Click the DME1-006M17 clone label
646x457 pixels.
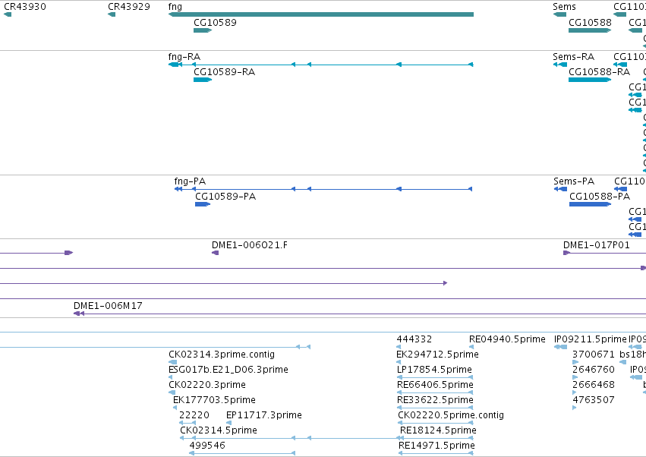pyautogui.click(x=108, y=305)
